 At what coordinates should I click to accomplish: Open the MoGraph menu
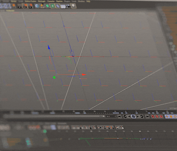[x=42, y=1]
